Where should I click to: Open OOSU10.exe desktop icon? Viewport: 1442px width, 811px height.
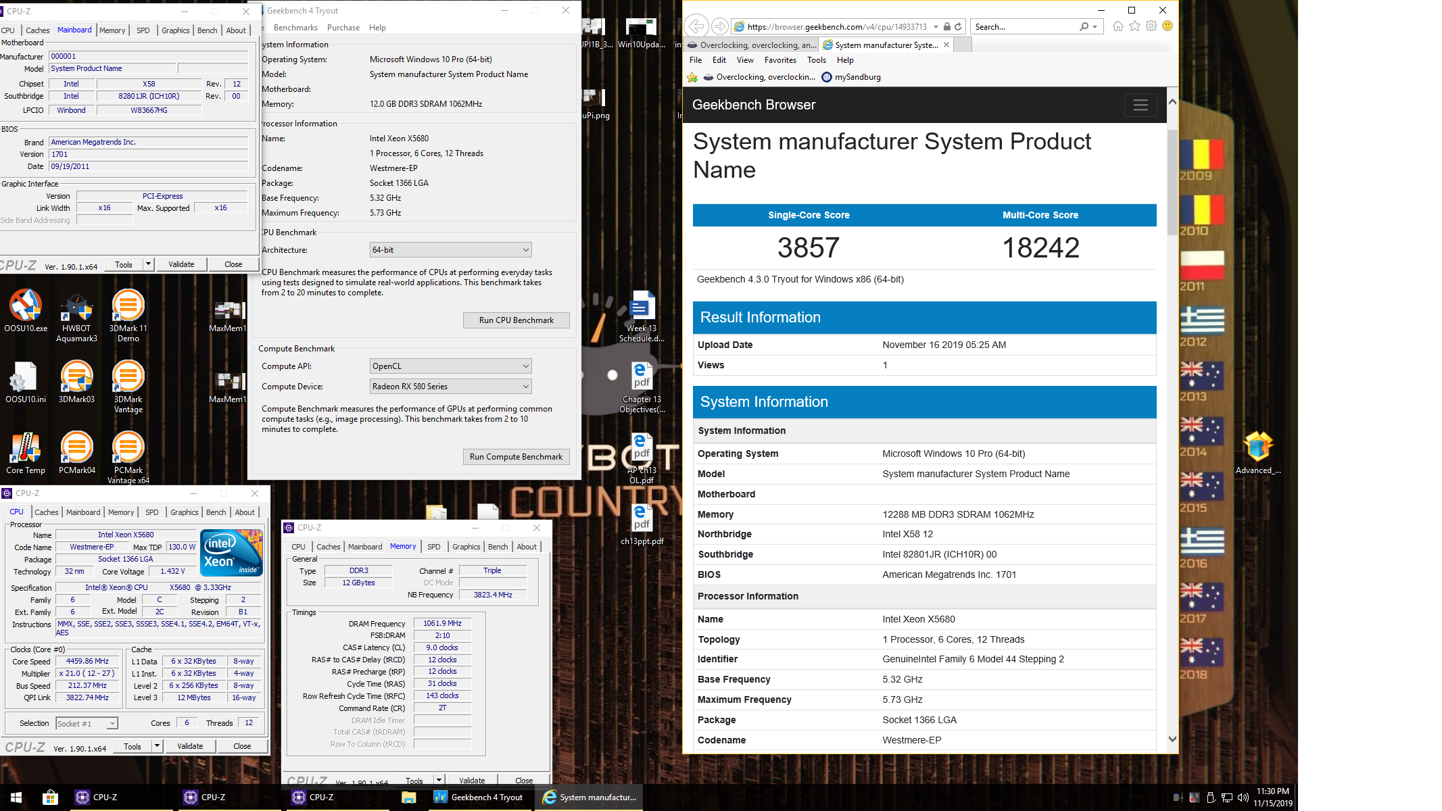pos(26,311)
